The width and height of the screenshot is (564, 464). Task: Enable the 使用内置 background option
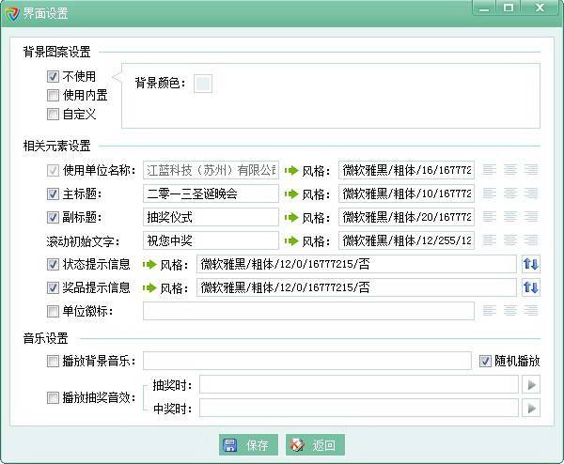54,95
